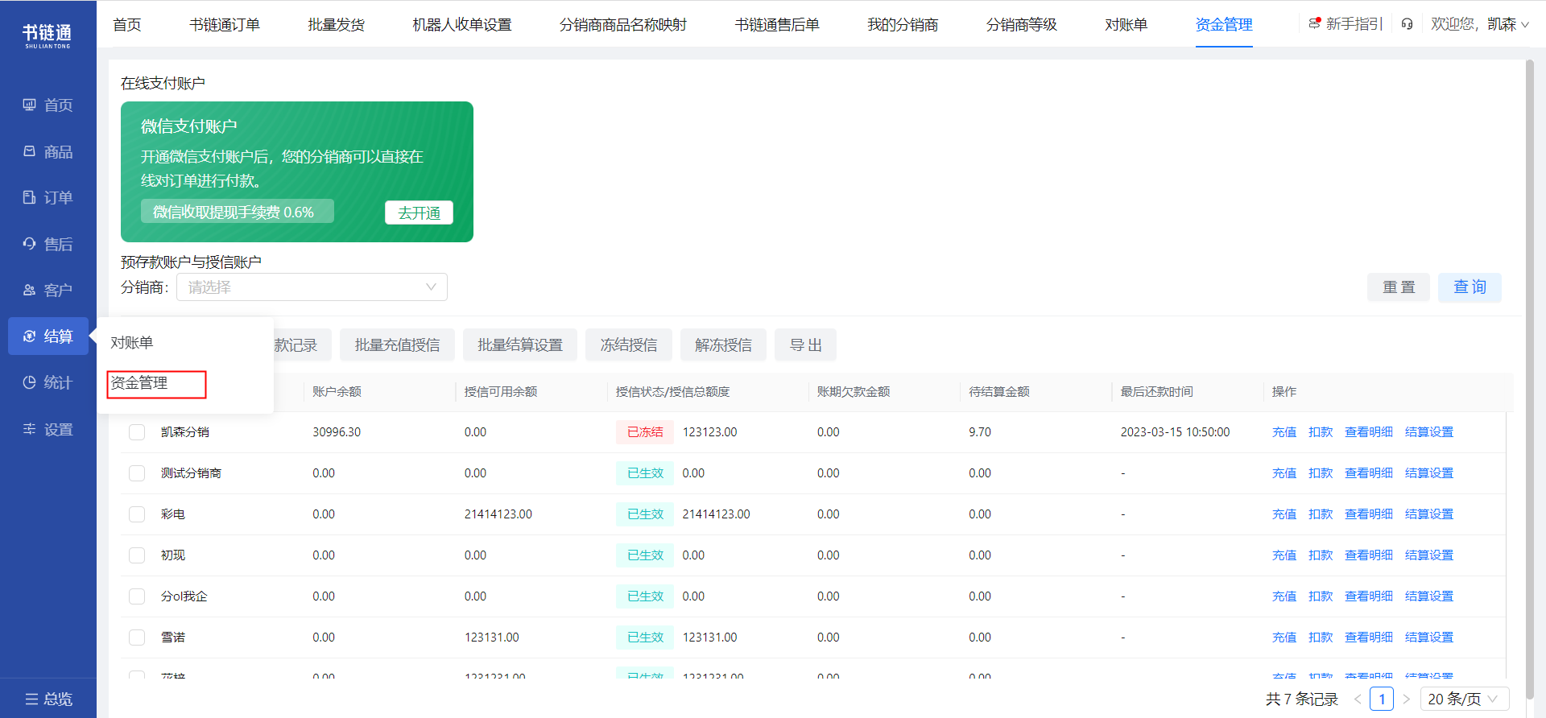This screenshot has height=718, width=1546.
Task: Open 客户 in the left sidebar
Action: coord(48,291)
